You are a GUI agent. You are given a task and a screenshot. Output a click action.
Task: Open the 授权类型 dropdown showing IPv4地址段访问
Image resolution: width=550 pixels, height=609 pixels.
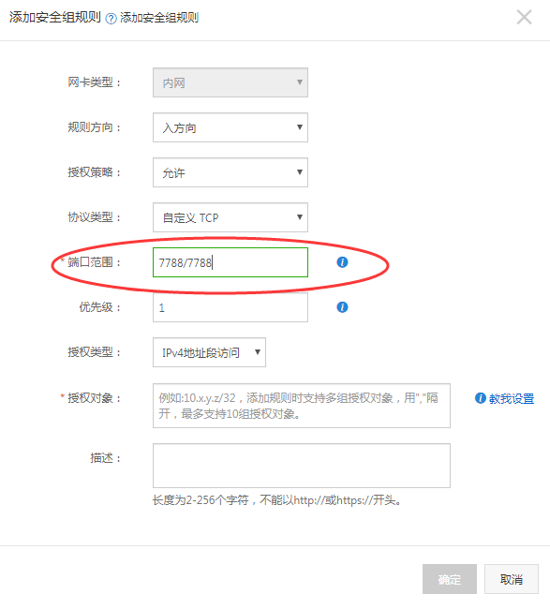pos(209,352)
